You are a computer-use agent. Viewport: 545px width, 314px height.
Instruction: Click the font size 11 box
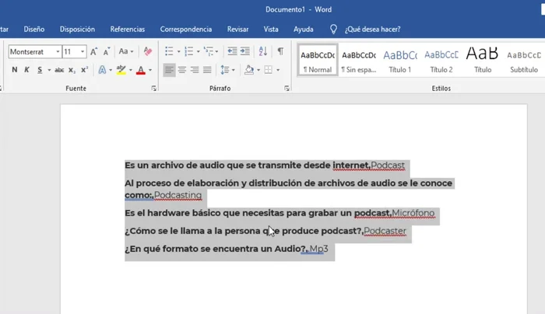71,52
